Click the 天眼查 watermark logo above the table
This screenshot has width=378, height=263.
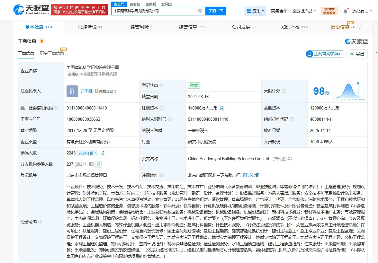(x=356, y=41)
